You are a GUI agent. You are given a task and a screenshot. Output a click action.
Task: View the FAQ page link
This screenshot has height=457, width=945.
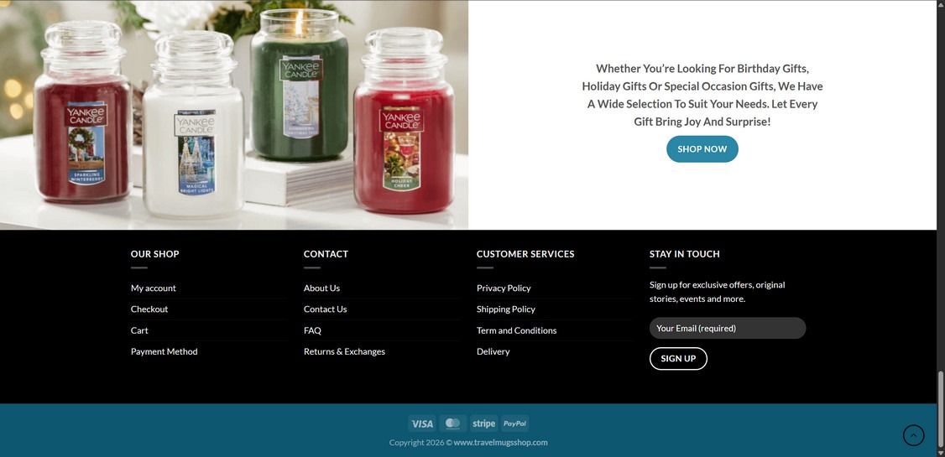point(312,330)
